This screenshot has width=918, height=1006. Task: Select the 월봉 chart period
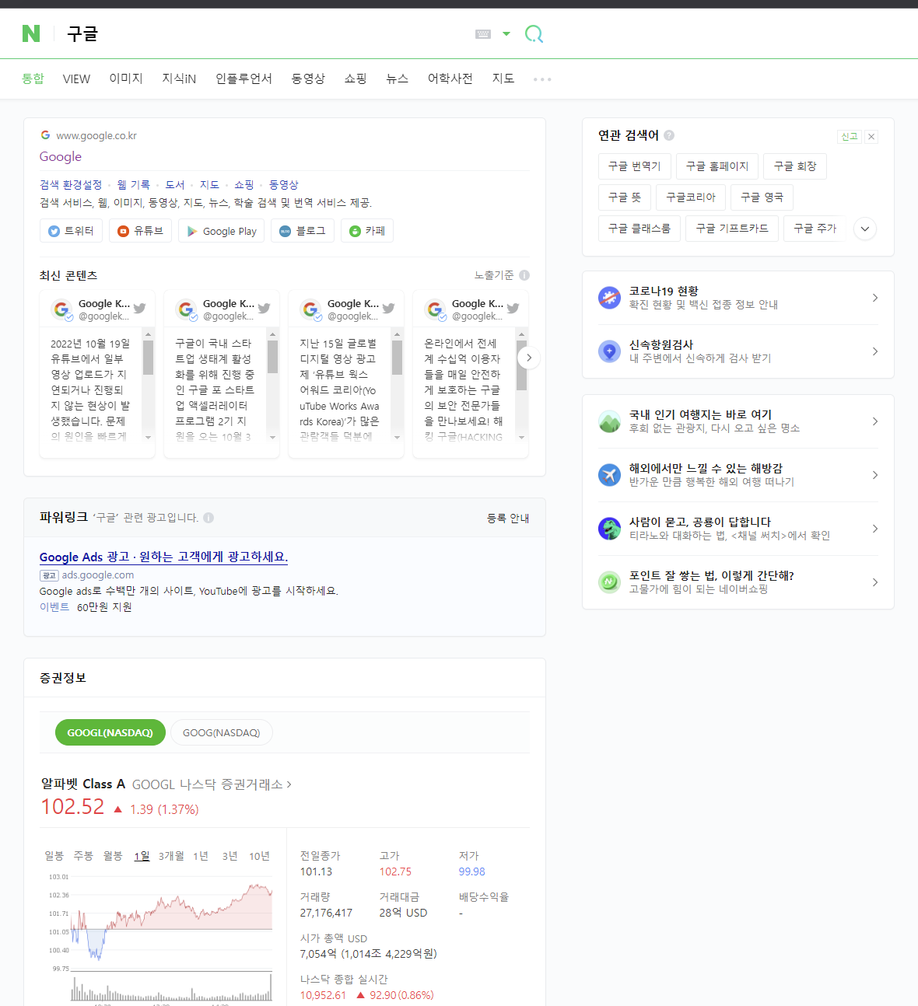coord(113,855)
